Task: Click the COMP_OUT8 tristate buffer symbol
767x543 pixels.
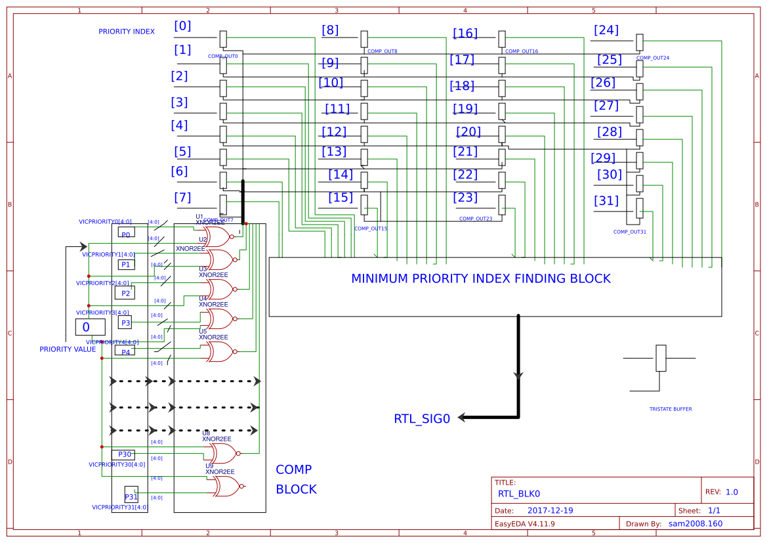Action: (x=363, y=38)
